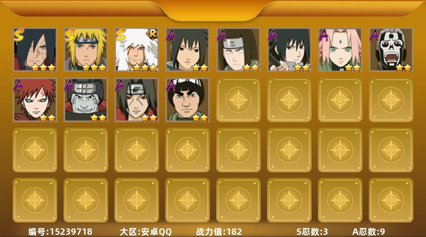Screen dimensions: 426x237
Task: Open the white-haired S-rank ninja card
Action: (137, 49)
